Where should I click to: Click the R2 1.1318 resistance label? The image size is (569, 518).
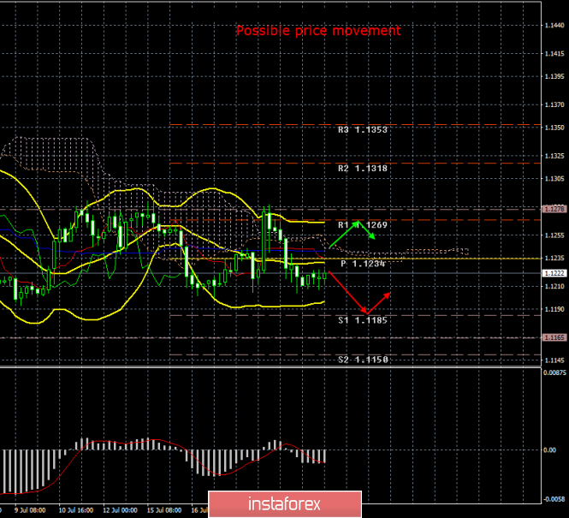pyautogui.click(x=362, y=169)
